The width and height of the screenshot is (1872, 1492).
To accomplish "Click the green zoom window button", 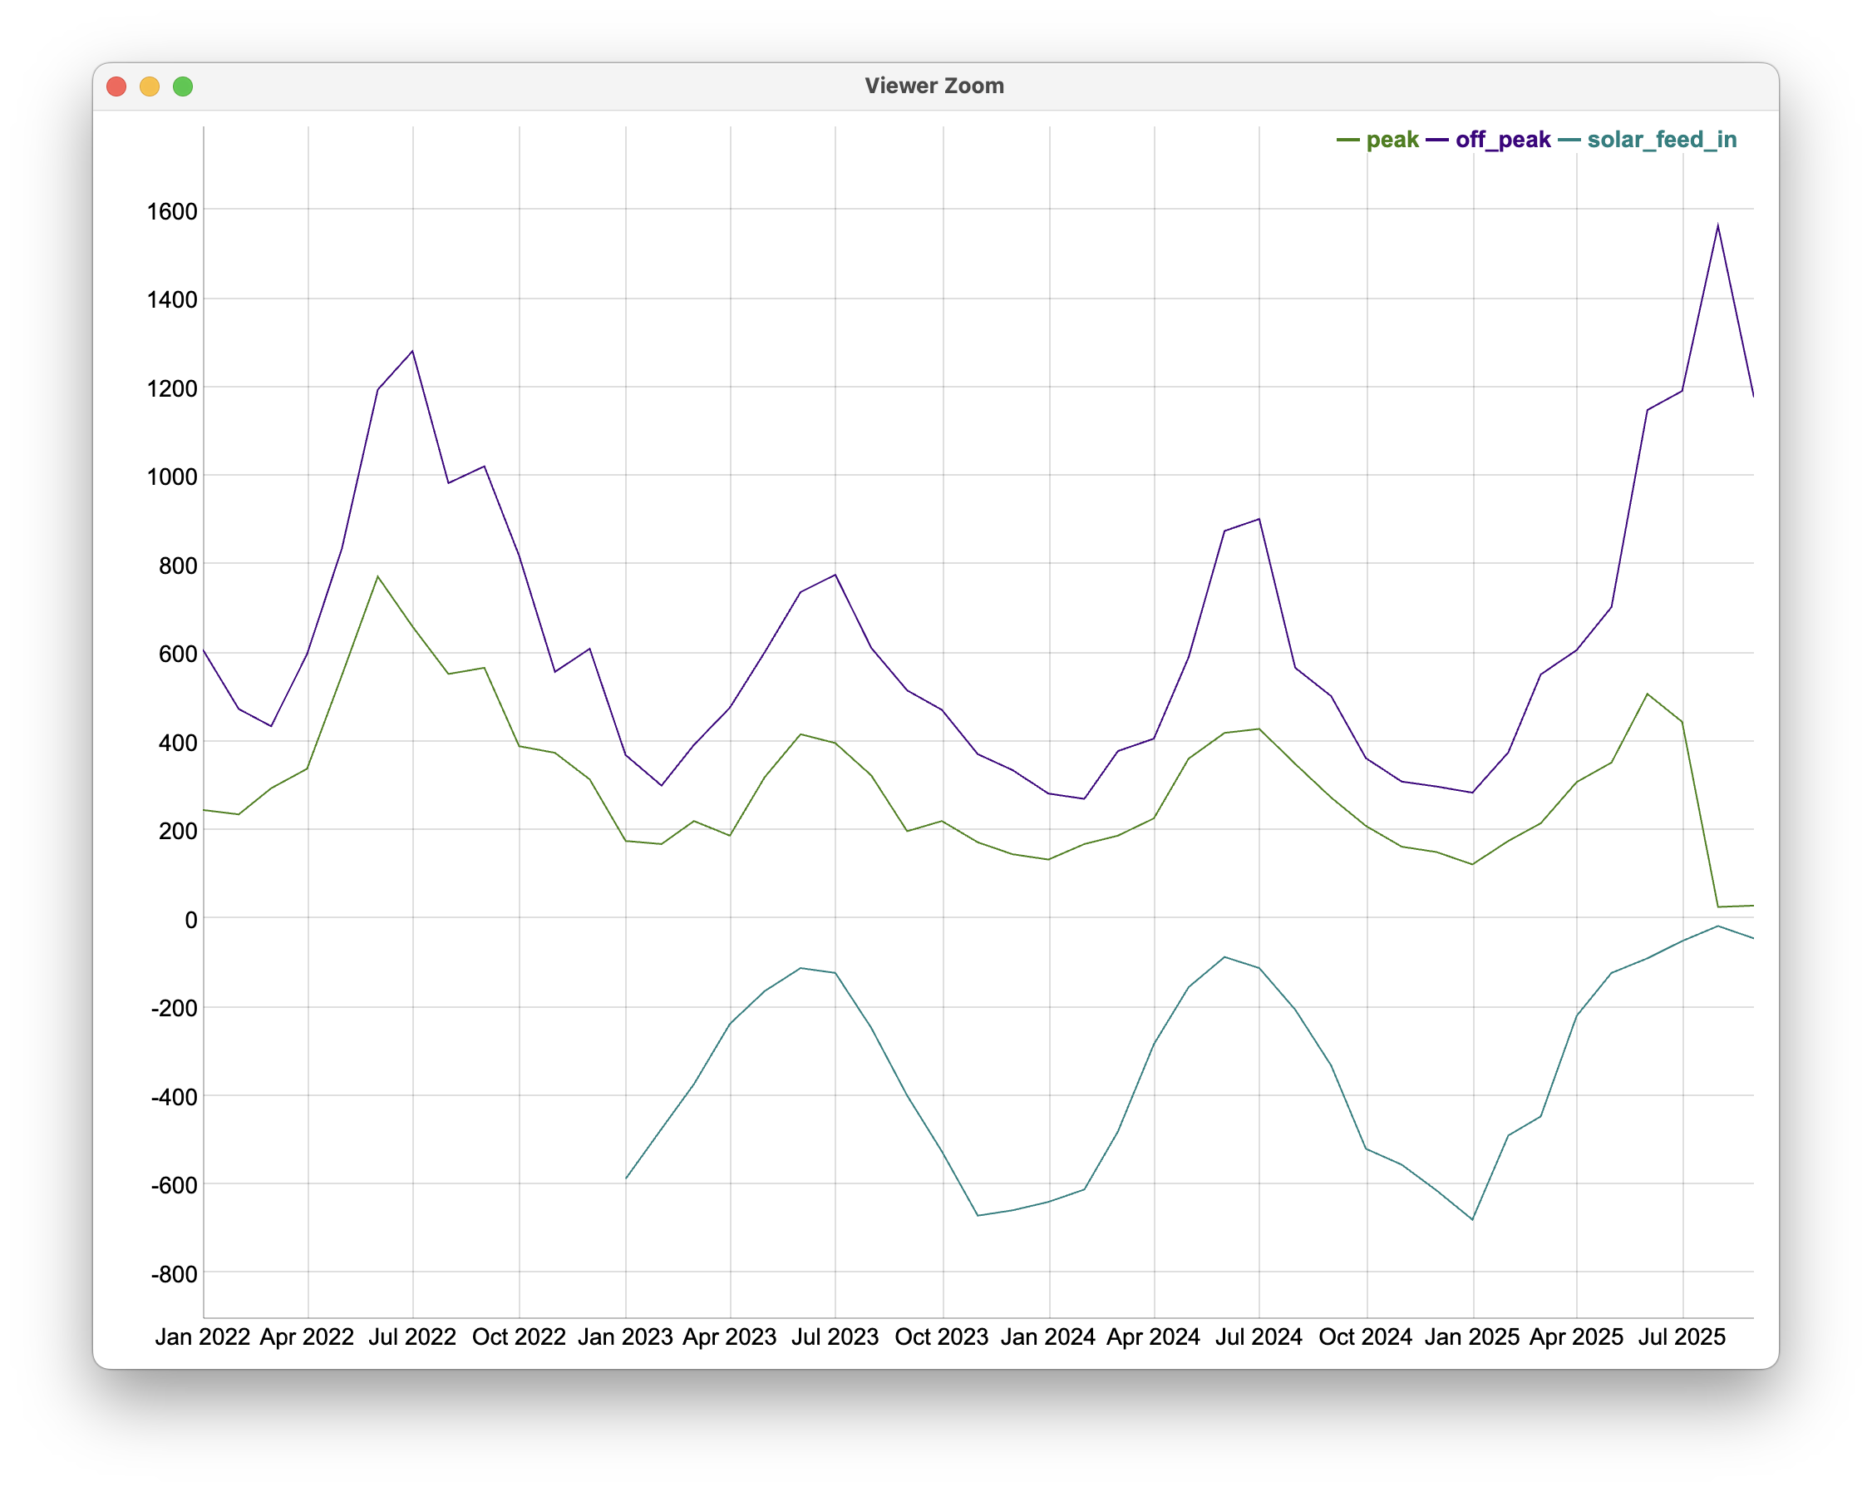I will pos(182,86).
